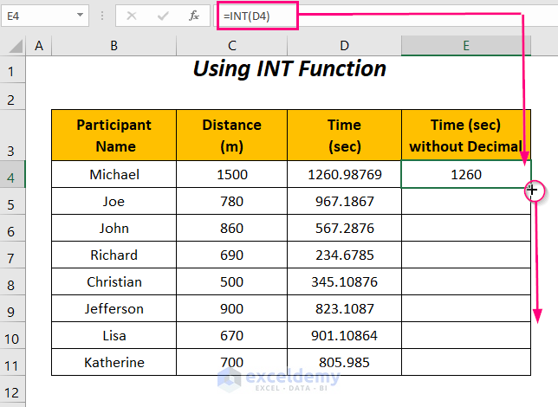Click the fill handle on cell E4
This screenshot has width=558, height=407.
click(x=530, y=188)
